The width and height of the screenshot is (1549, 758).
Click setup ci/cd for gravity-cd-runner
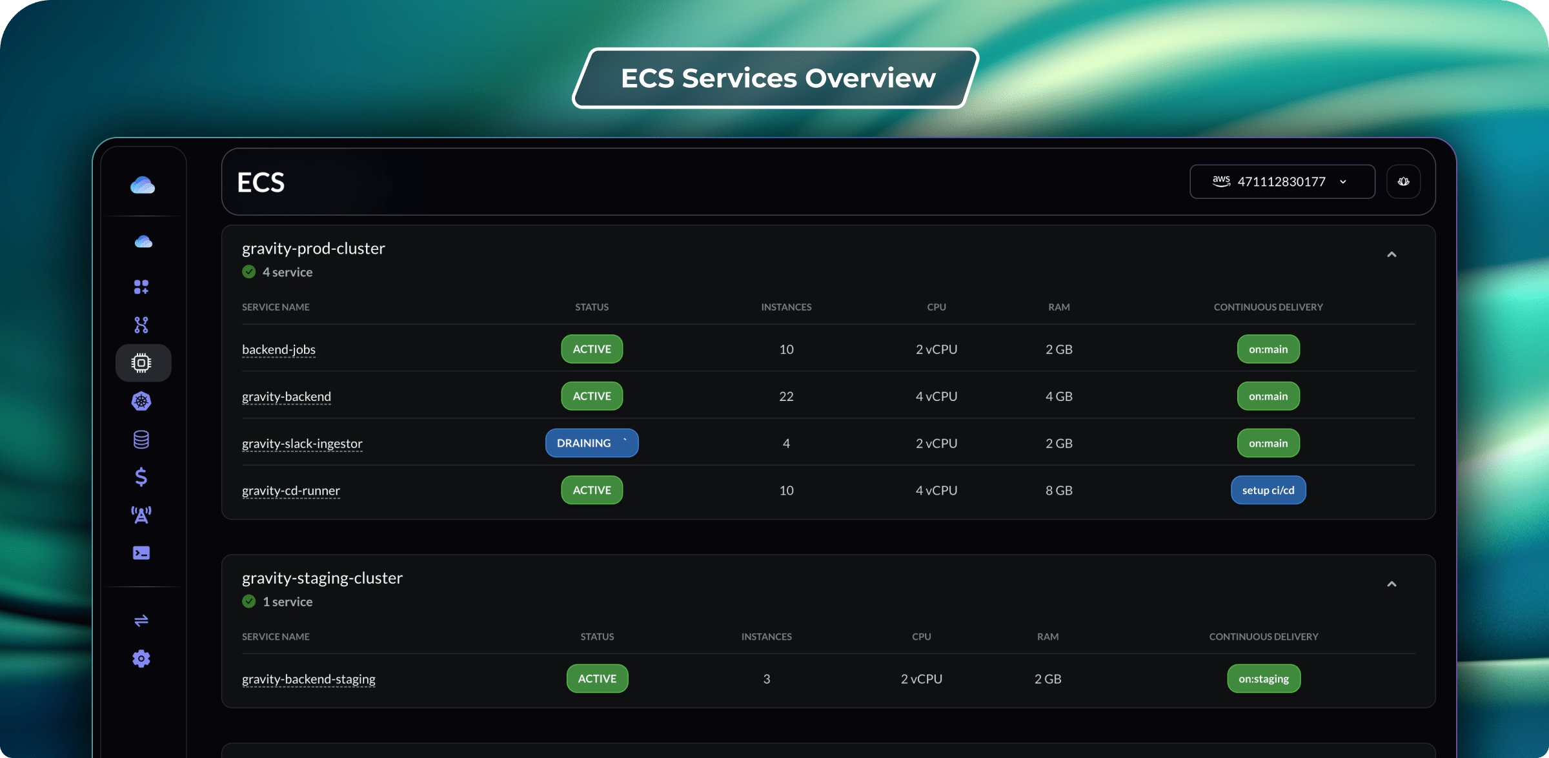tap(1268, 490)
